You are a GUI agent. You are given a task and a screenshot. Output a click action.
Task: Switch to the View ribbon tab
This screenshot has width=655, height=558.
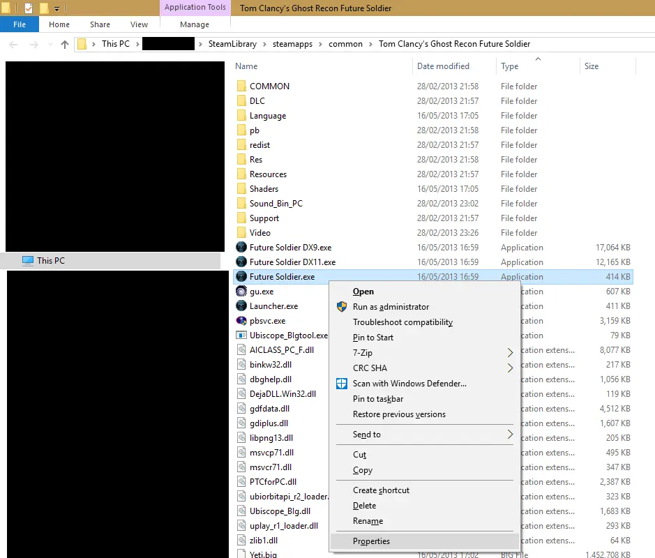[x=139, y=24]
